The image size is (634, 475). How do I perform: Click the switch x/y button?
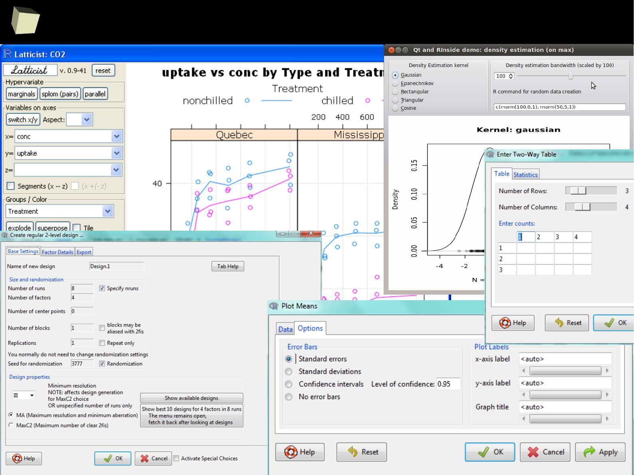pyautogui.click(x=23, y=119)
